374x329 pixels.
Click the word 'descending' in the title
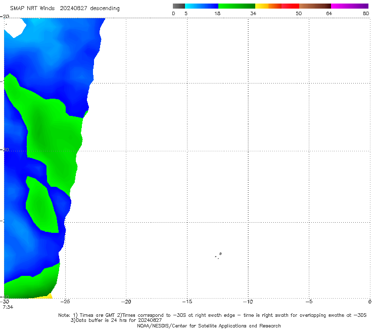tap(105, 9)
